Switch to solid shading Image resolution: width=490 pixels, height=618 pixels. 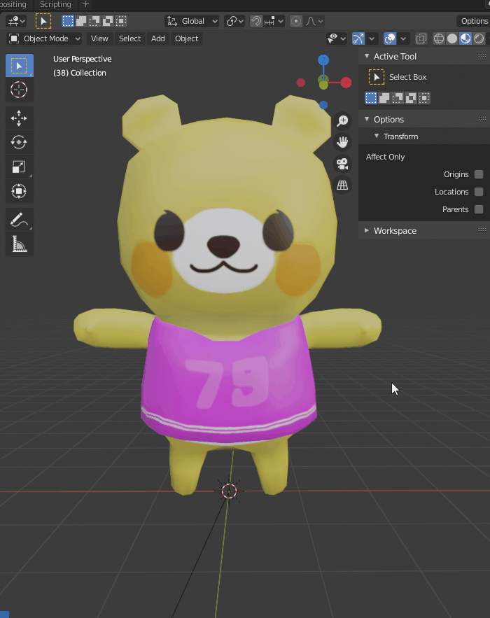coord(452,38)
